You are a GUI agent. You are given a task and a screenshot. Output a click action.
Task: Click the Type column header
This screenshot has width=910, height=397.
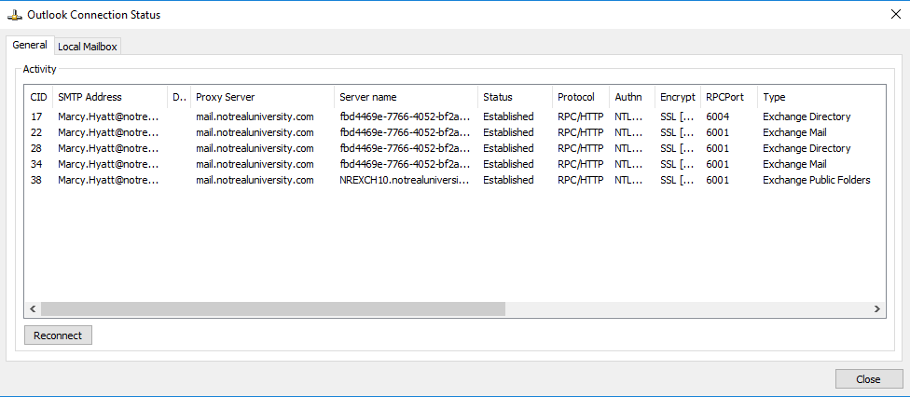(x=821, y=97)
